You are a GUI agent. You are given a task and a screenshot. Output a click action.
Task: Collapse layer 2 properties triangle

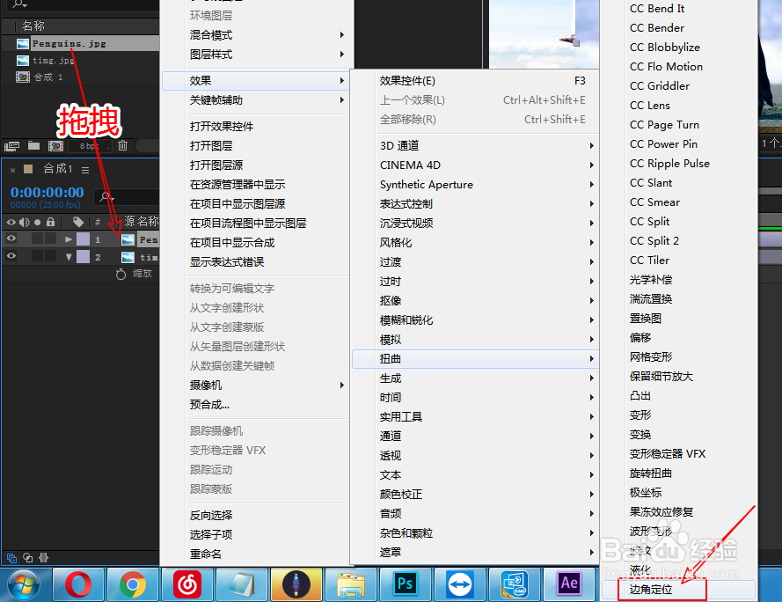[x=69, y=257]
